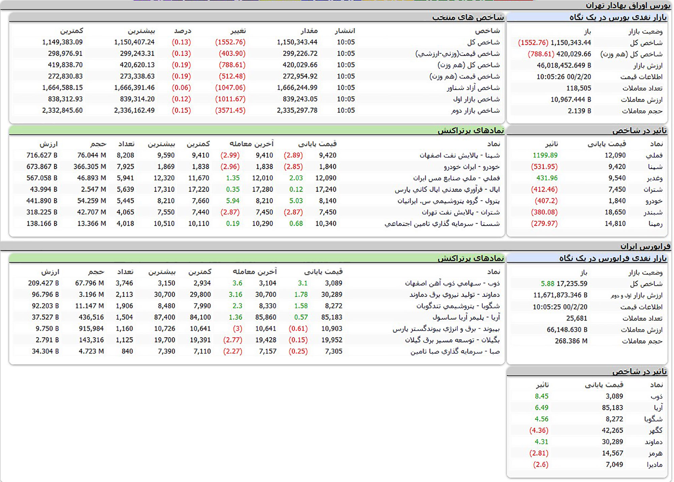The image size is (674, 482).
Task: Click the مادیرا symbol in index effect list
Action: click(654, 465)
